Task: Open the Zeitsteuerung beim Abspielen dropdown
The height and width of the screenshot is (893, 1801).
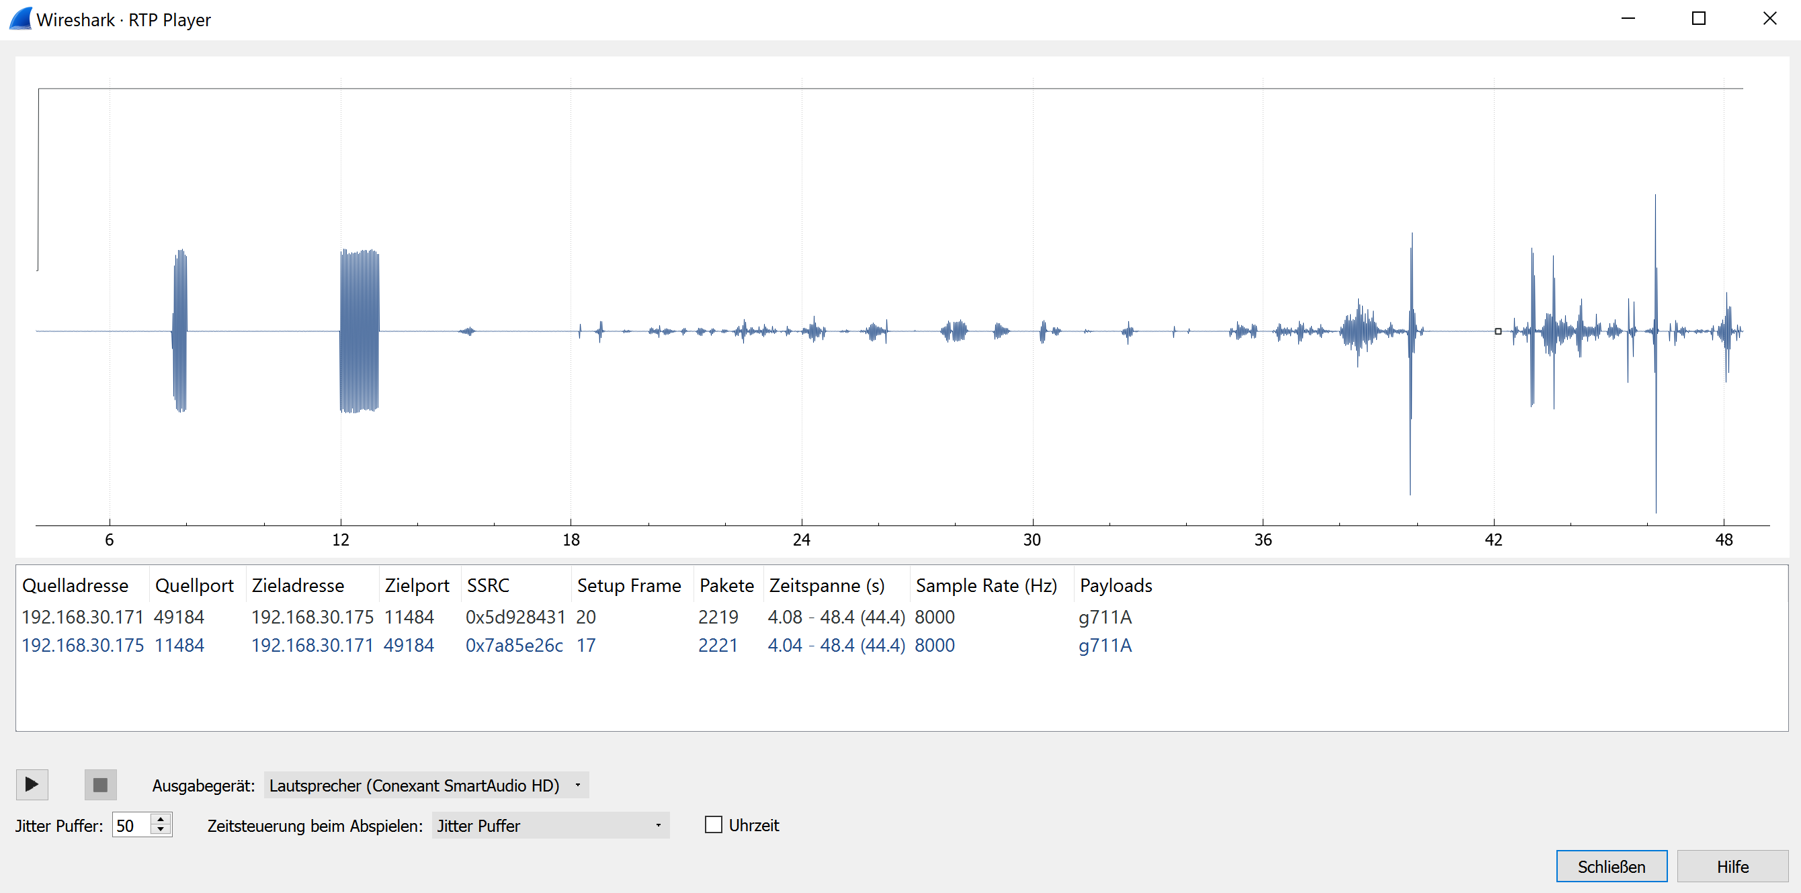Action: click(x=550, y=826)
